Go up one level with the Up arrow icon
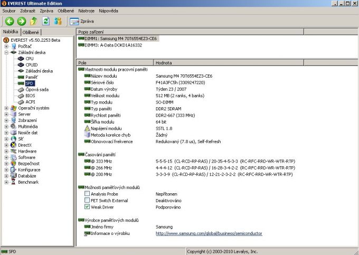 [34, 21]
